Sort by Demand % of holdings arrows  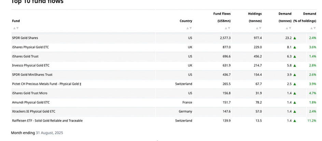313,28
